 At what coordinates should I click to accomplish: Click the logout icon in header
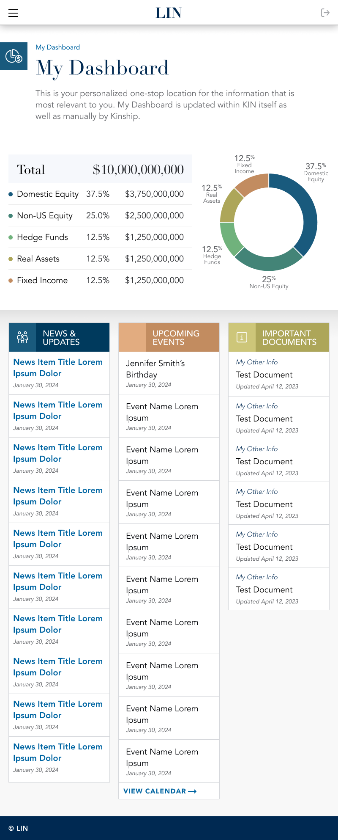(325, 13)
